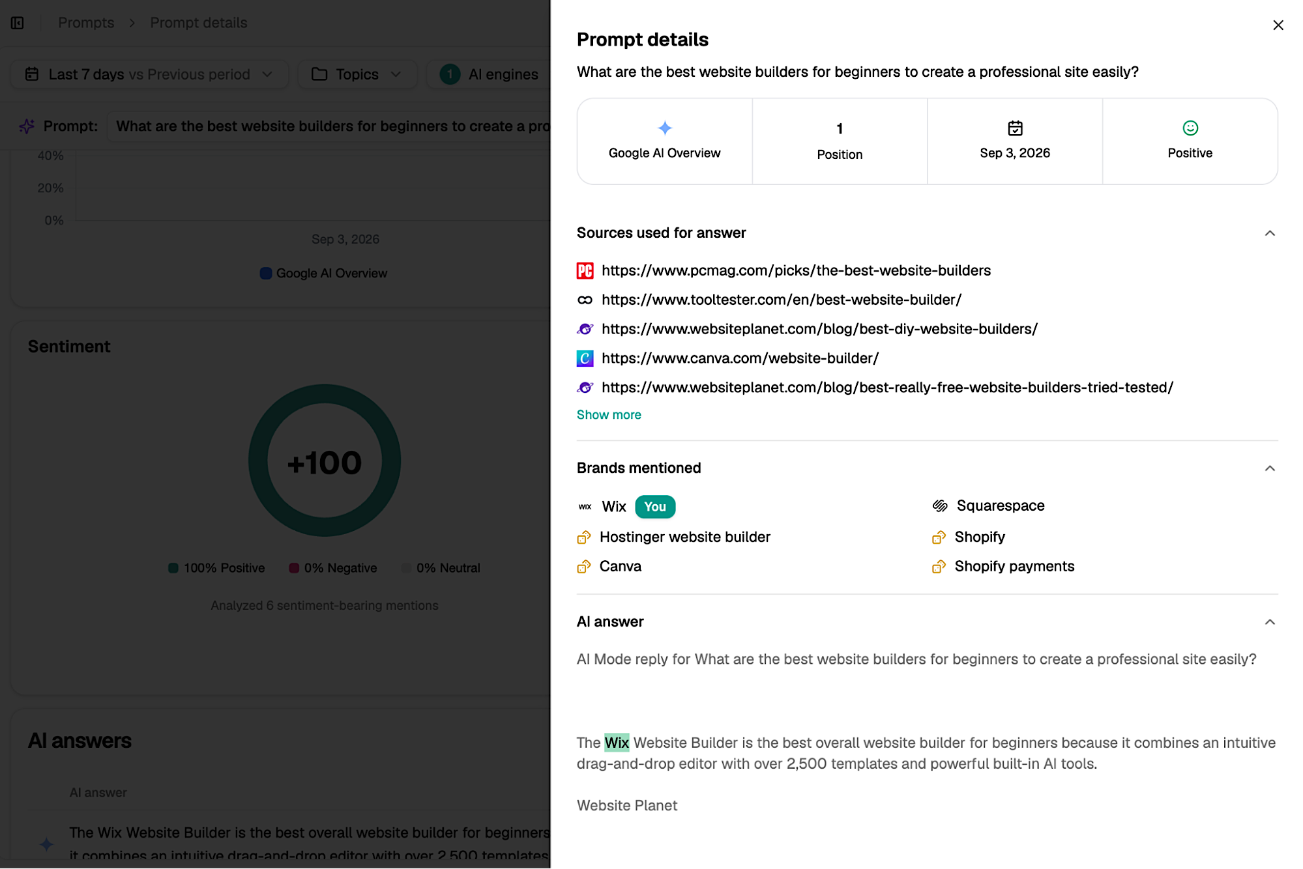Click the icon beside Hostinger website builder

pyautogui.click(x=583, y=537)
